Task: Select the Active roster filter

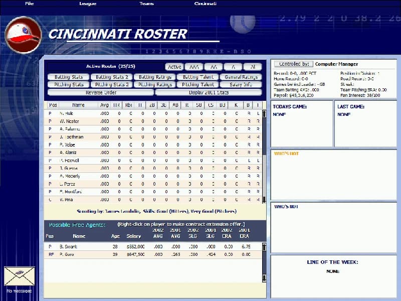Action: pos(174,67)
